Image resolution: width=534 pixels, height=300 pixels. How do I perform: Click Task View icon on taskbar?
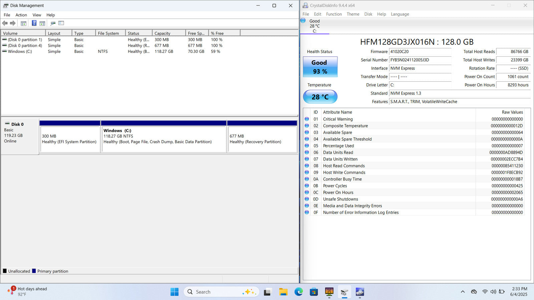click(267, 292)
